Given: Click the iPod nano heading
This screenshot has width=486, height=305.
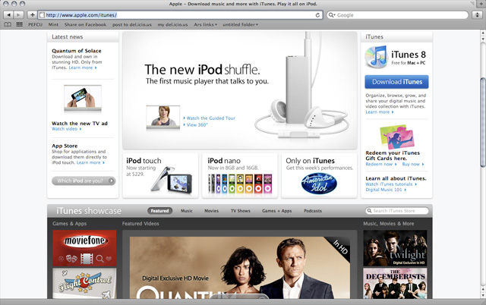Looking at the screenshot, I should point(224,161).
